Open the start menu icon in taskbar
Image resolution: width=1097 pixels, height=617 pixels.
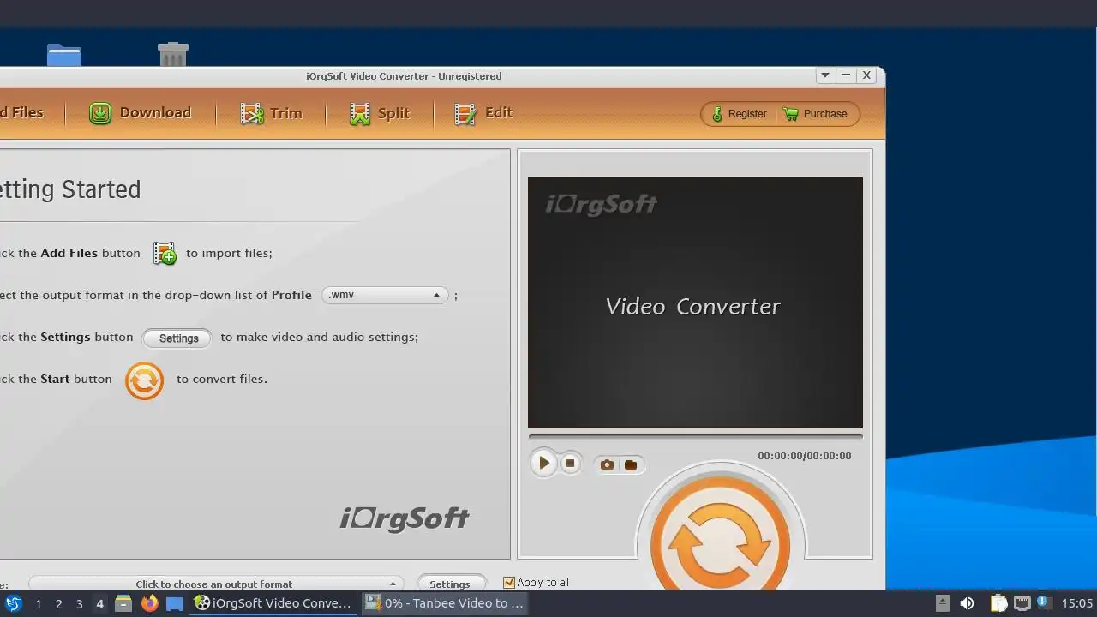14,603
